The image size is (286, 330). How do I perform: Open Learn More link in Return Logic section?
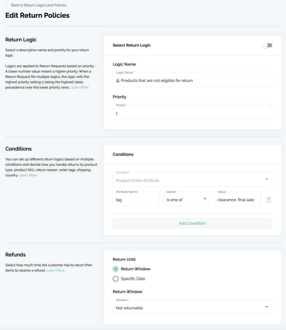(x=79, y=87)
